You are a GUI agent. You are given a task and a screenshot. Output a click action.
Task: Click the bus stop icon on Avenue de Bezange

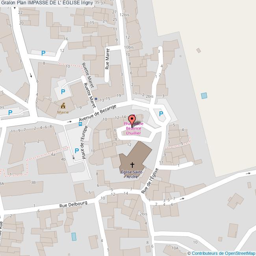point(80,124)
